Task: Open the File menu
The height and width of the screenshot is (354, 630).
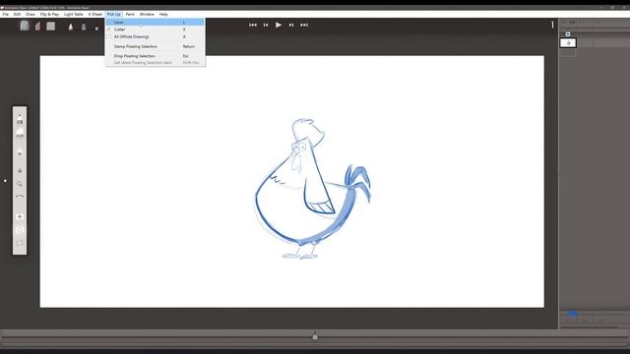Action: click(6, 14)
